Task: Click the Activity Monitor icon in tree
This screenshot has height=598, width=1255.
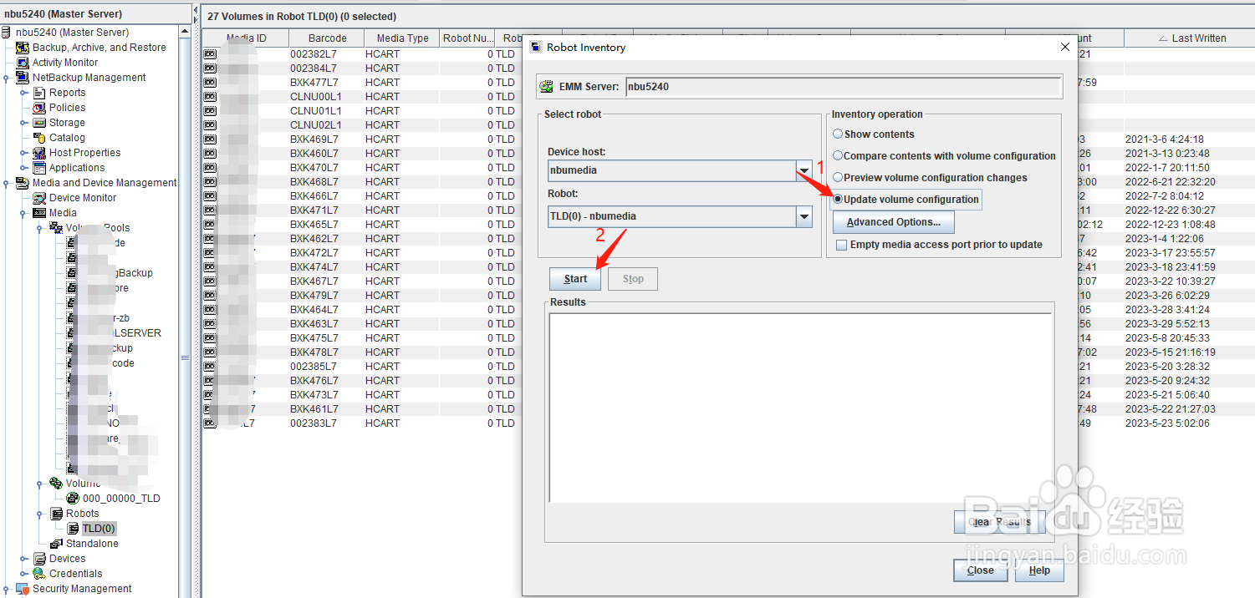Action: tap(23, 63)
